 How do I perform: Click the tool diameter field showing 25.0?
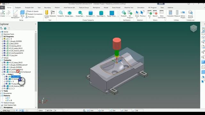[127, 111]
